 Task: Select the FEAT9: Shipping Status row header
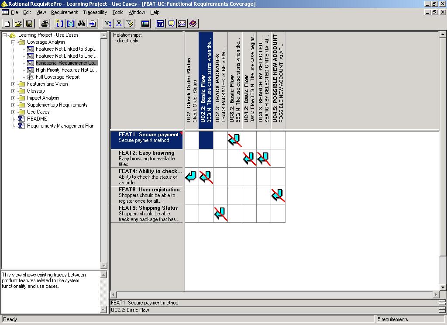pos(147,214)
